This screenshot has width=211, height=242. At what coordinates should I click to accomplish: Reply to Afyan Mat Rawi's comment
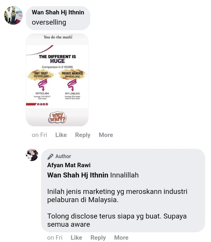click(98, 238)
